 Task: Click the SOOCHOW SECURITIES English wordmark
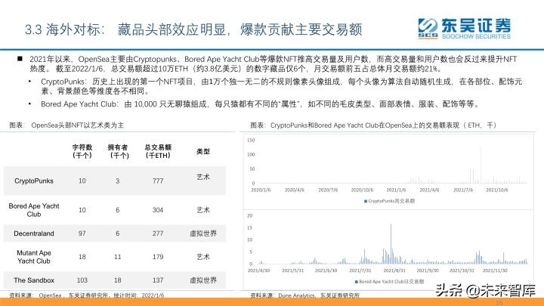pos(476,36)
